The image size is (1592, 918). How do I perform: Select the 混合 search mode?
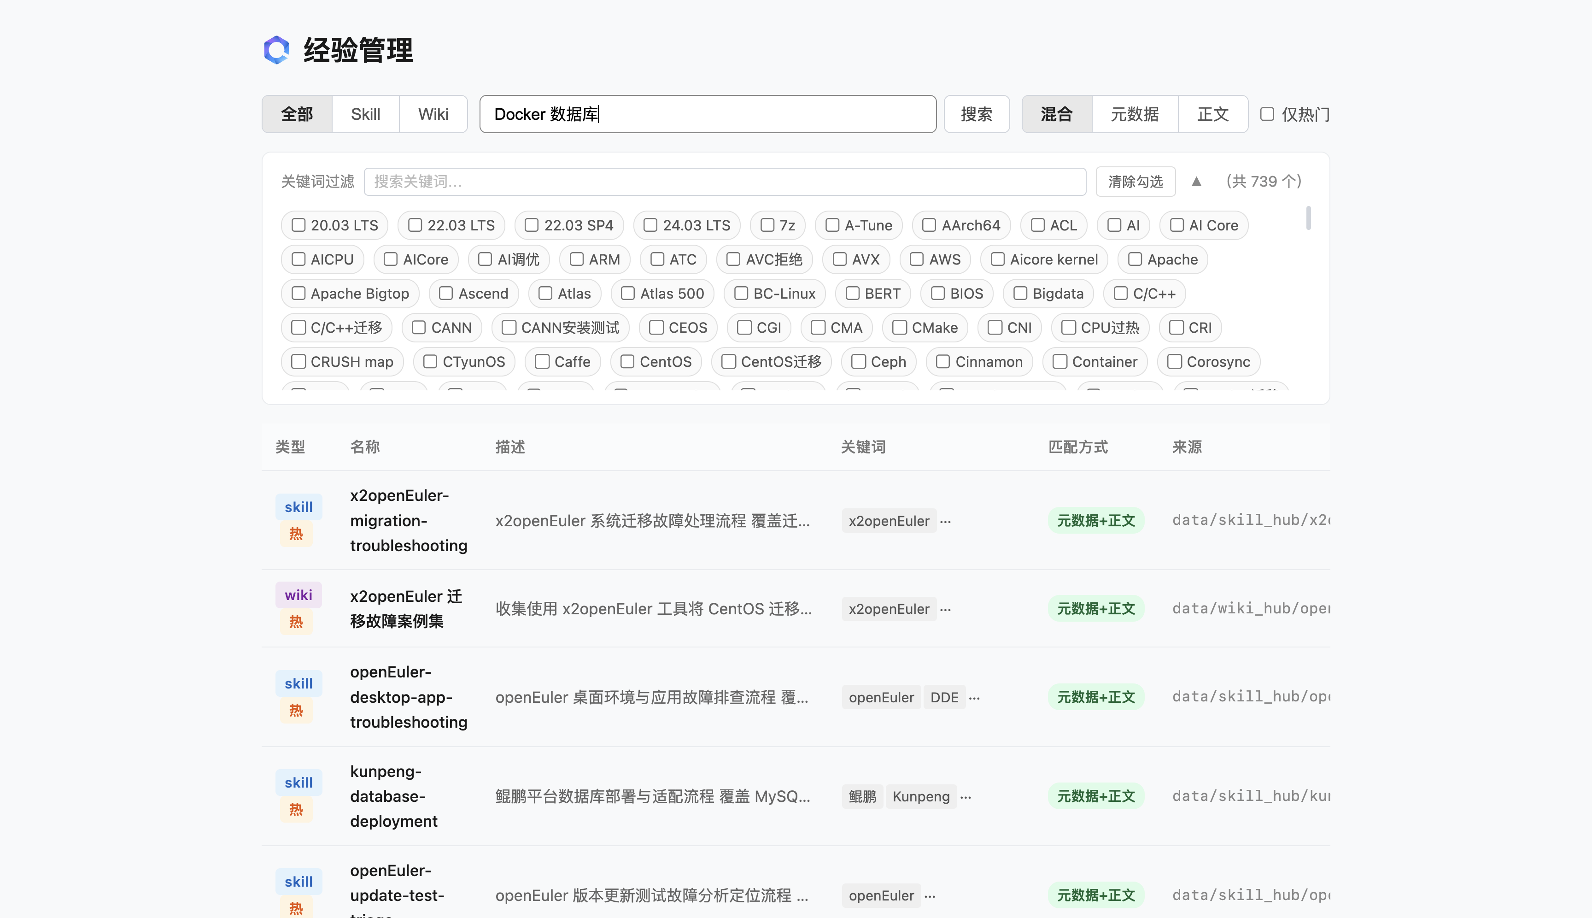(1057, 114)
